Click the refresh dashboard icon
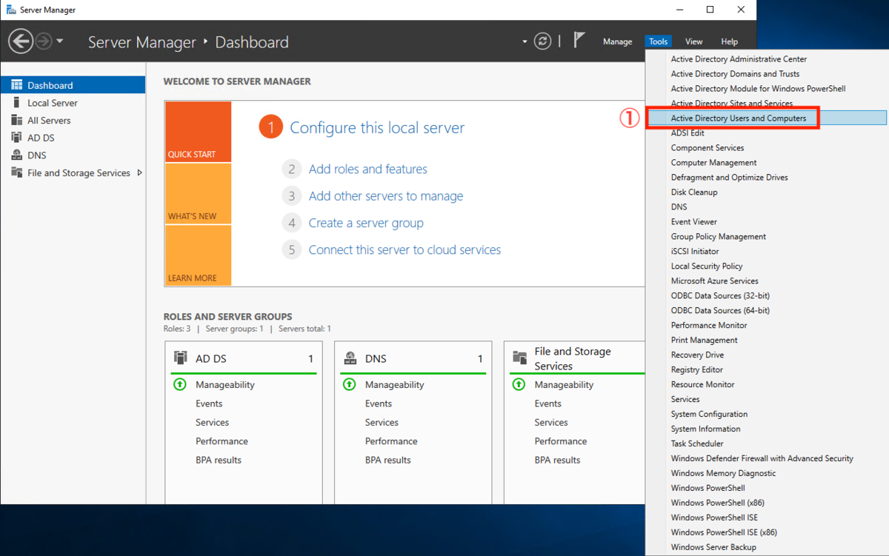The width and height of the screenshot is (889, 556). point(542,41)
